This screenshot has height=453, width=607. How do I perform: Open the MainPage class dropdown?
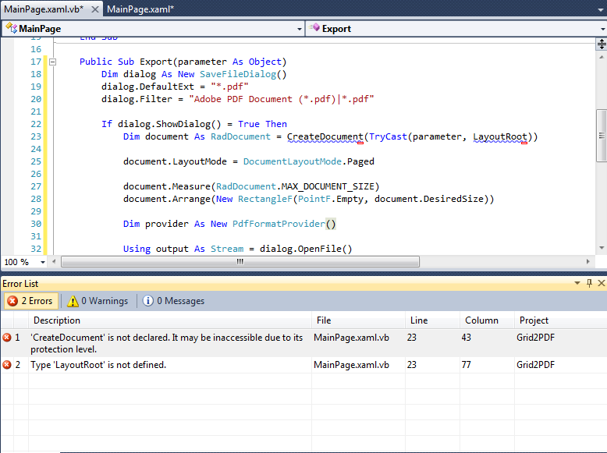tap(299, 29)
